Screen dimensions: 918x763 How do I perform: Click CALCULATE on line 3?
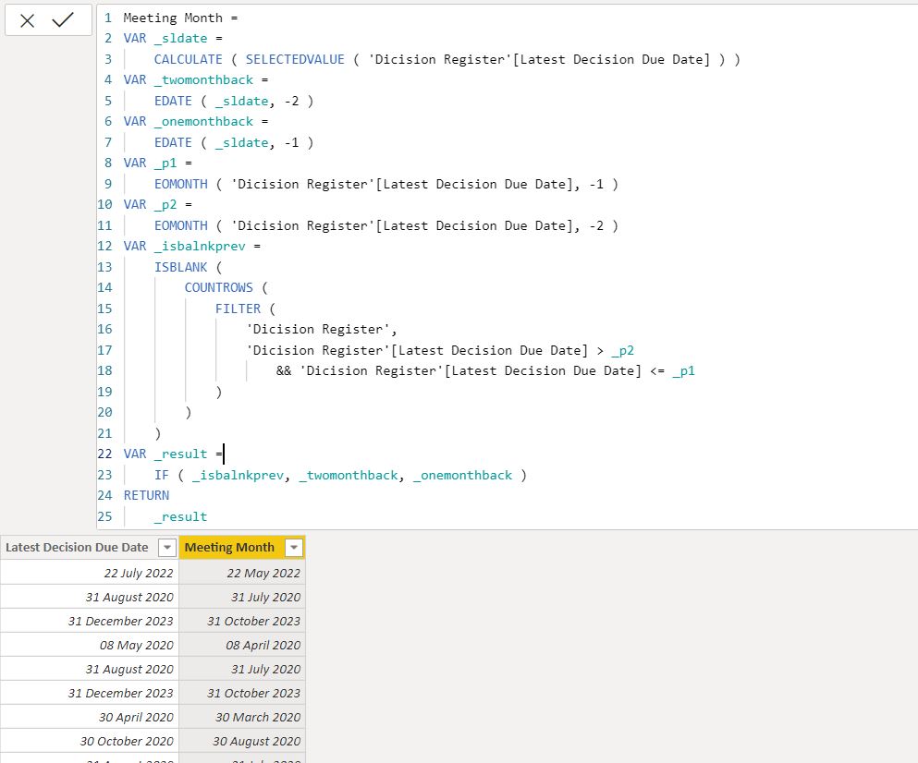(x=188, y=60)
